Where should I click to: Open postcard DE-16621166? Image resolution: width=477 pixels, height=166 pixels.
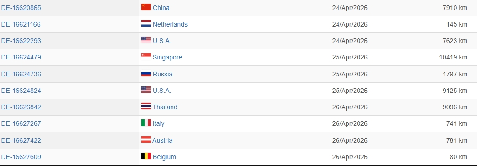[21, 24]
